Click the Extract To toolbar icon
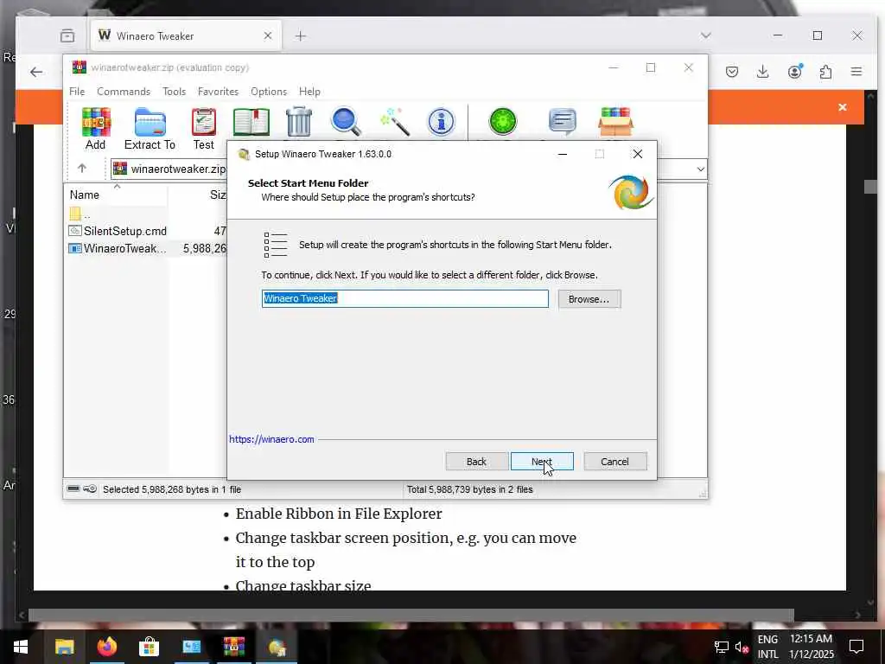 pos(150,128)
